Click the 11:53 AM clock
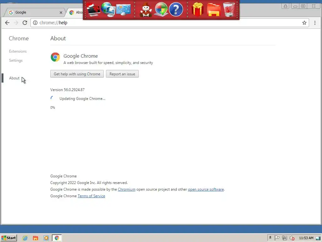This screenshot has width=322, height=242. [x=306, y=238]
